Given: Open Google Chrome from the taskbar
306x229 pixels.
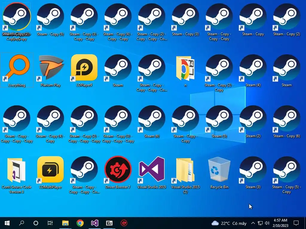Looking at the screenshot, I should coord(80,223).
